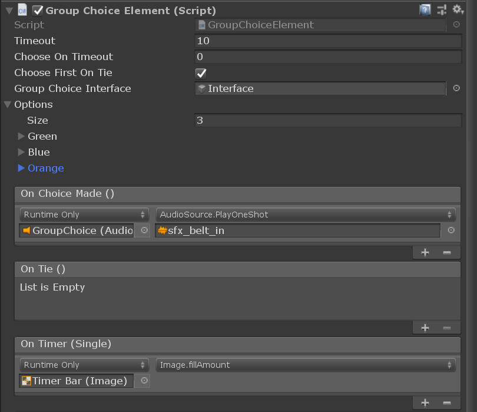
Task: Select the GroupChoice AudioSource object field
Action: click(77, 230)
